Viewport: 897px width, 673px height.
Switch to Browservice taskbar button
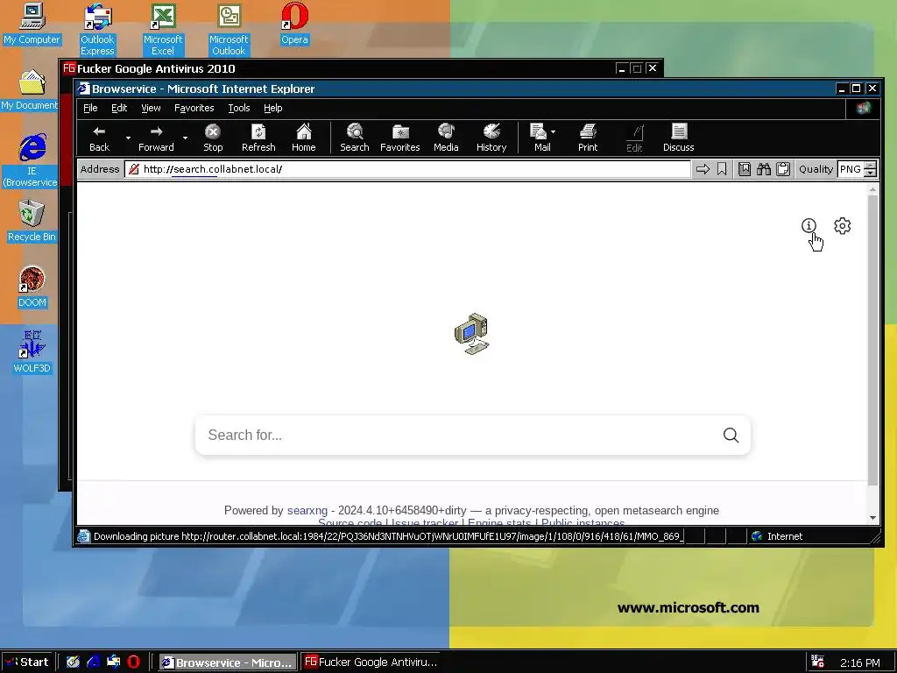227,662
